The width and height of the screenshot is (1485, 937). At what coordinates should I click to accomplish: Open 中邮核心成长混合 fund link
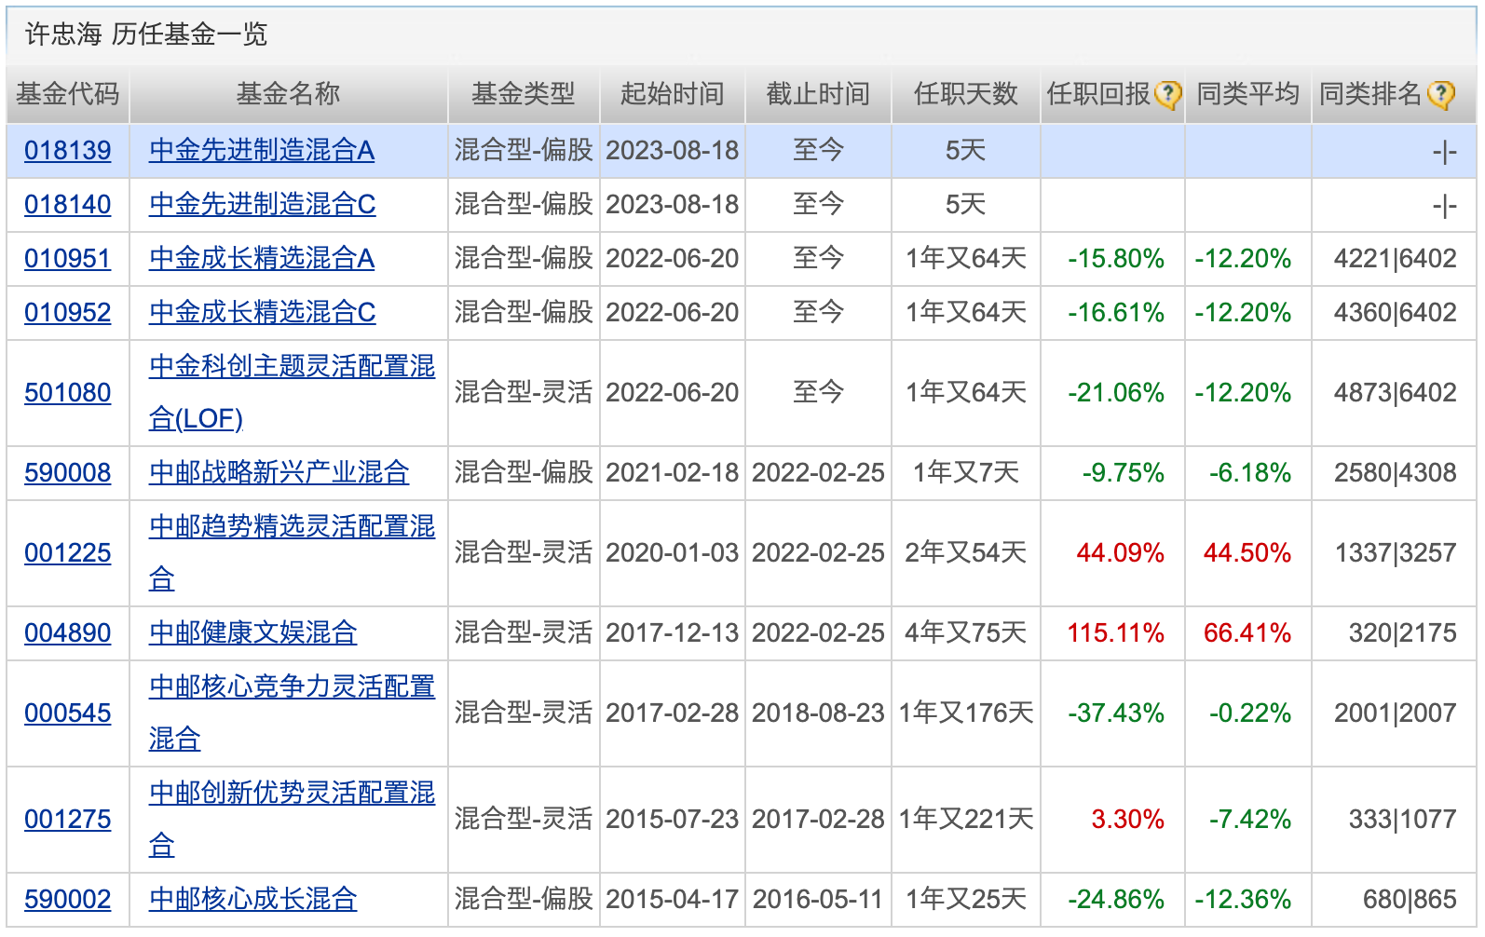pyautogui.click(x=253, y=900)
